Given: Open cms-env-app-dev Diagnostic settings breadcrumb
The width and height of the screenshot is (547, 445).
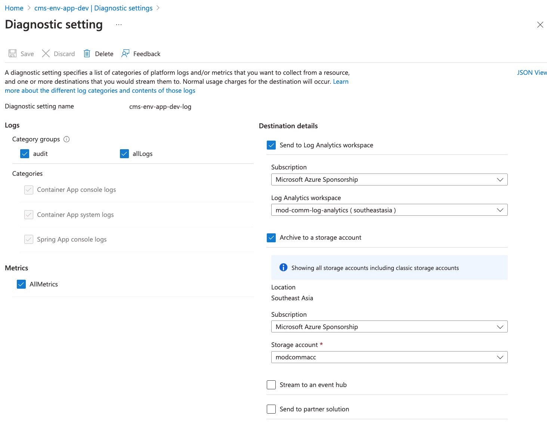Looking at the screenshot, I should (93, 8).
